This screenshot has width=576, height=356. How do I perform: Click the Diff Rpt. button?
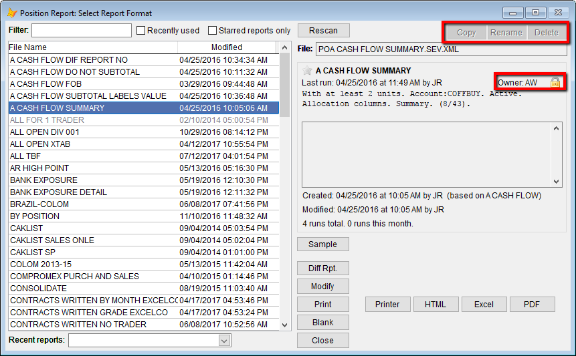323,269
